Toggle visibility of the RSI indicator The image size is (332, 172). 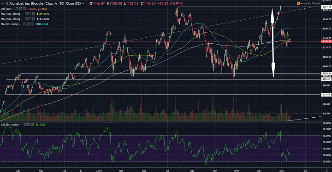pyautogui.click(x=25, y=125)
